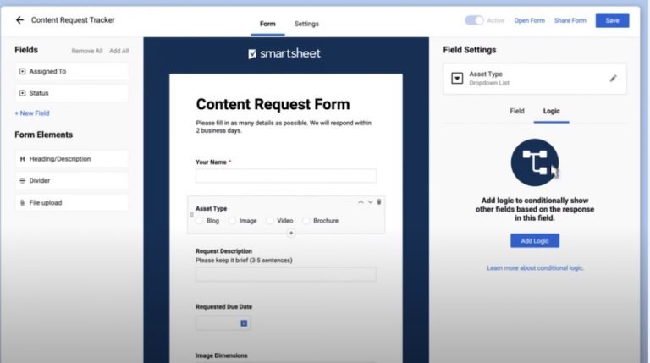Image resolution: width=650 pixels, height=363 pixels.
Task: Click the conditional logic diagram icon
Action: pos(535,162)
